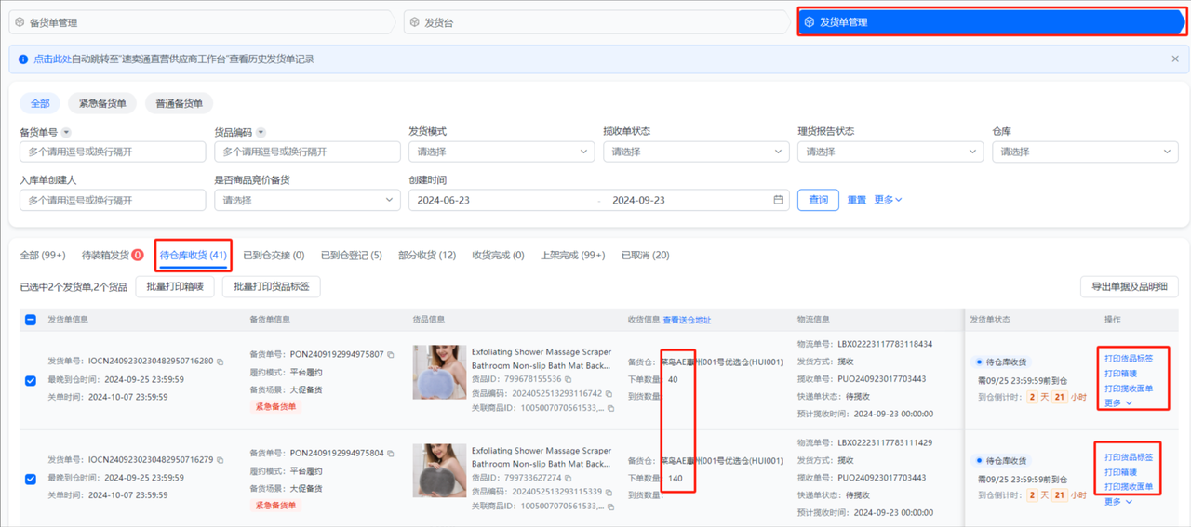Viewport: 1191px width, 527px height.
Task: Click the cube icon on 发货台 step
Action: coord(414,21)
